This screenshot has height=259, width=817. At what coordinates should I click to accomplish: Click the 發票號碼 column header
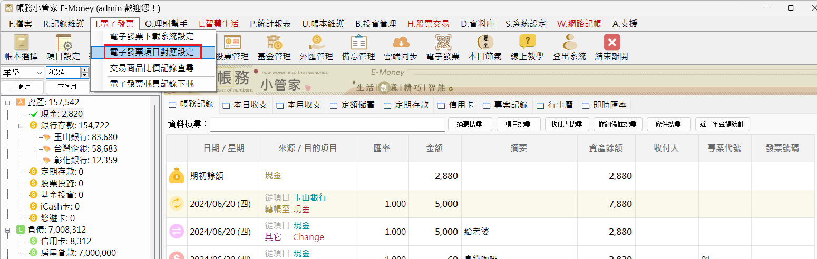[x=782, y=148]
